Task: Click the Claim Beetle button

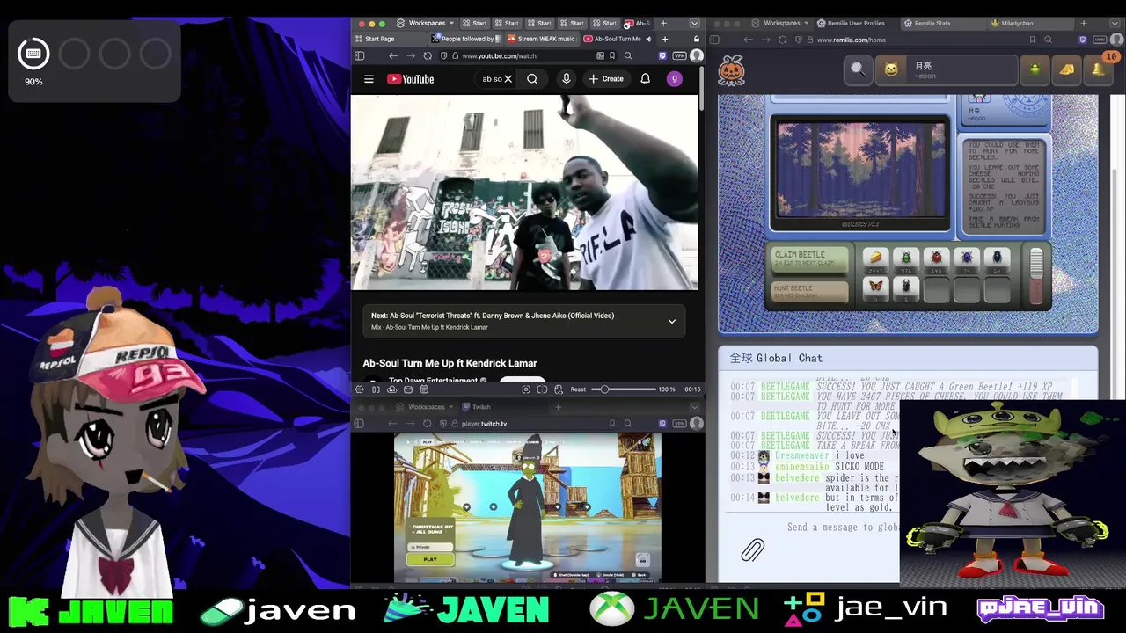Action: pos(810,258)
